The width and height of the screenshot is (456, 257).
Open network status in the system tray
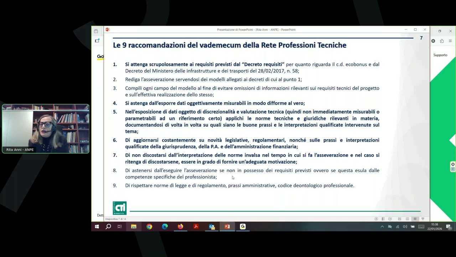pyautogui.click(x=398, y=227)
